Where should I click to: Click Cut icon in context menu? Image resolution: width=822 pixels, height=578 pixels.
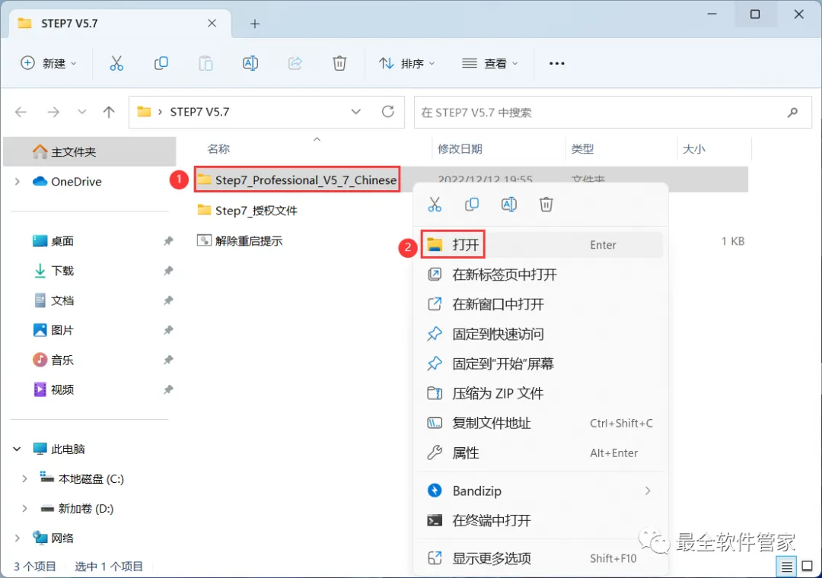(435, 205)
